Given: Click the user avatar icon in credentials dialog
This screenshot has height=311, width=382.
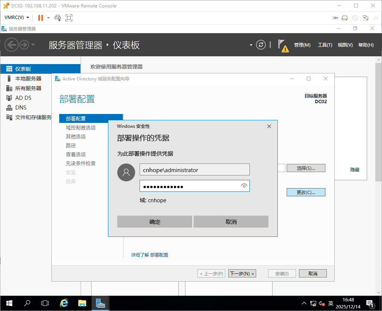Looking at the screenshot, I should click(x=126, y=172).
